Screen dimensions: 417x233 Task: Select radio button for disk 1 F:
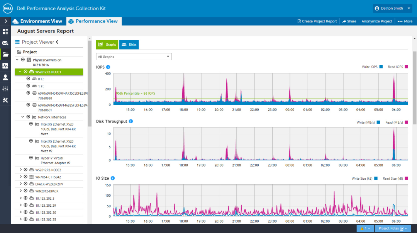pyautogui.click(x=28, y=86)
